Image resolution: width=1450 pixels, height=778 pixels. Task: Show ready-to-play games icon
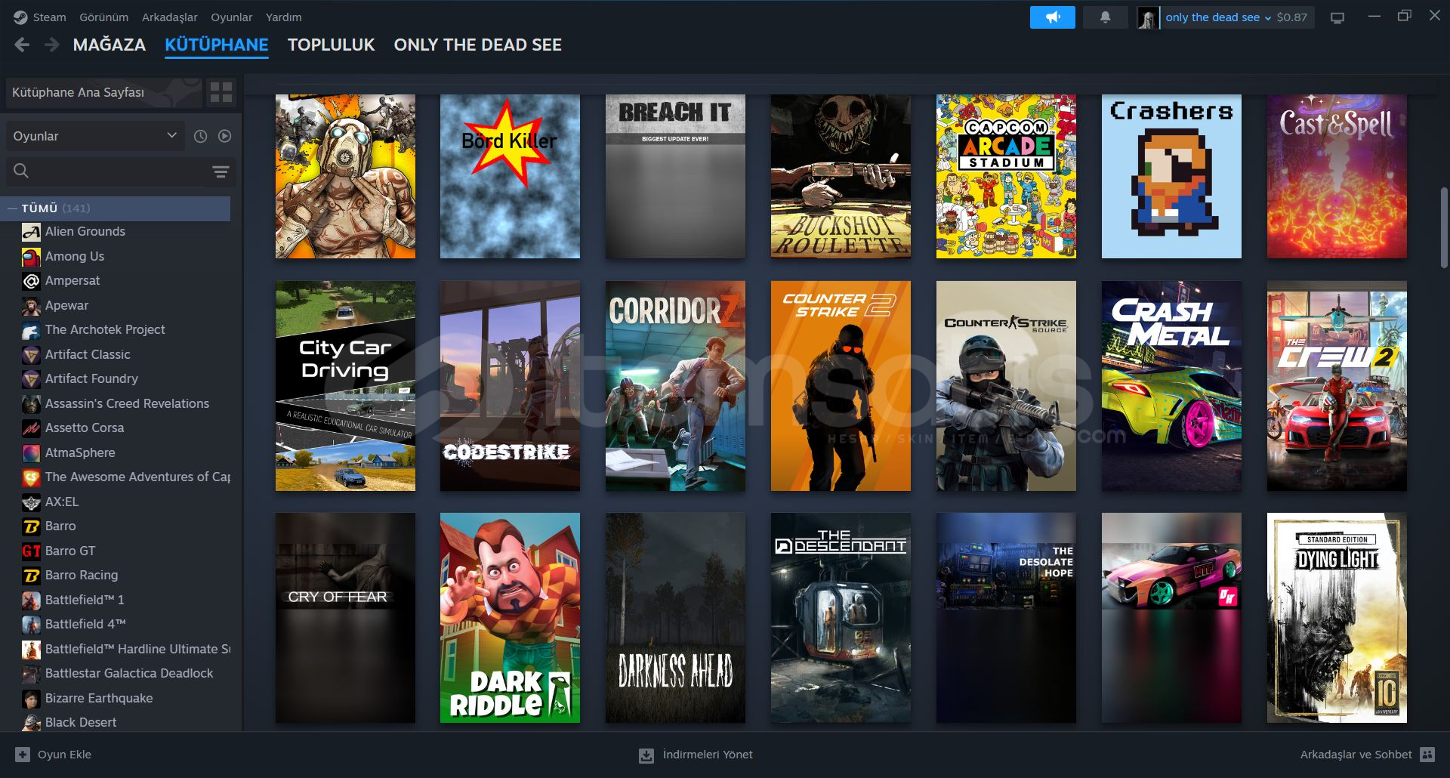pyautogui.click(x=225, y=136)
